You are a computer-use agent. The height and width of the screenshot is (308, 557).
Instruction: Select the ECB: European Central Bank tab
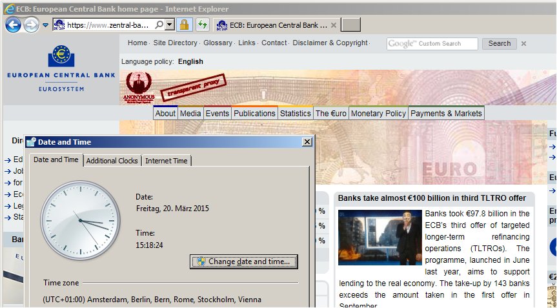click(x=276, y=25)
